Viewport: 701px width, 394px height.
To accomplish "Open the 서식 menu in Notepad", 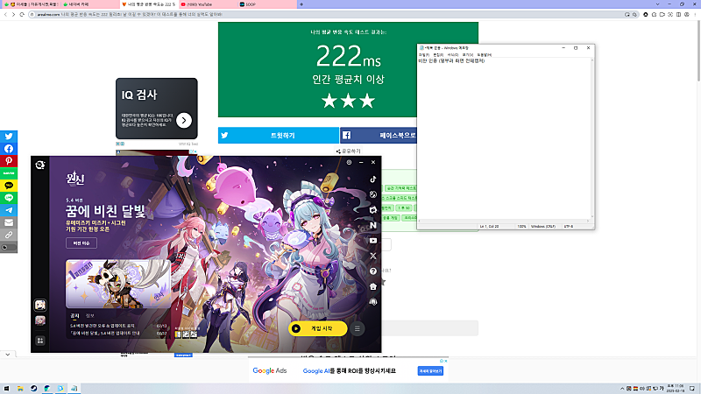I will tap(453, 55).
